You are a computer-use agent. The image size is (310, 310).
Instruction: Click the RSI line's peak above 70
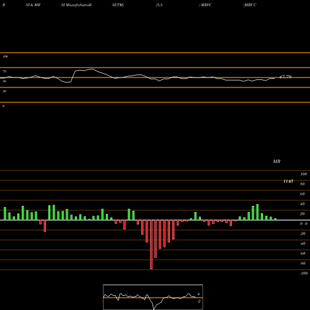tap(92, 69)
